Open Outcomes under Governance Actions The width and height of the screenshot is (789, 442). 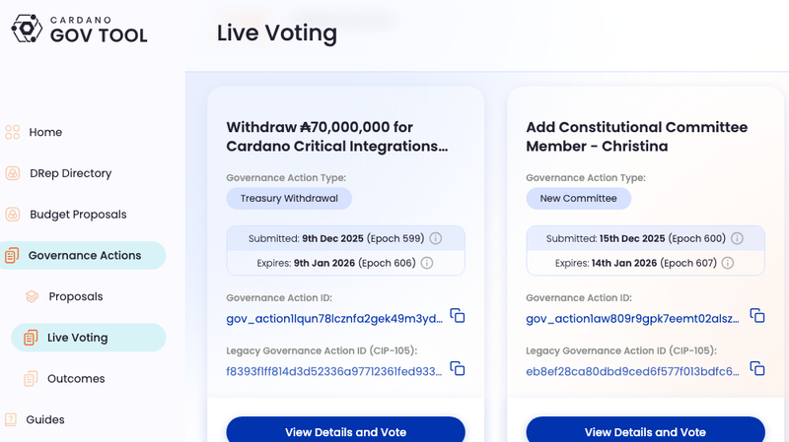coord(76,379)
